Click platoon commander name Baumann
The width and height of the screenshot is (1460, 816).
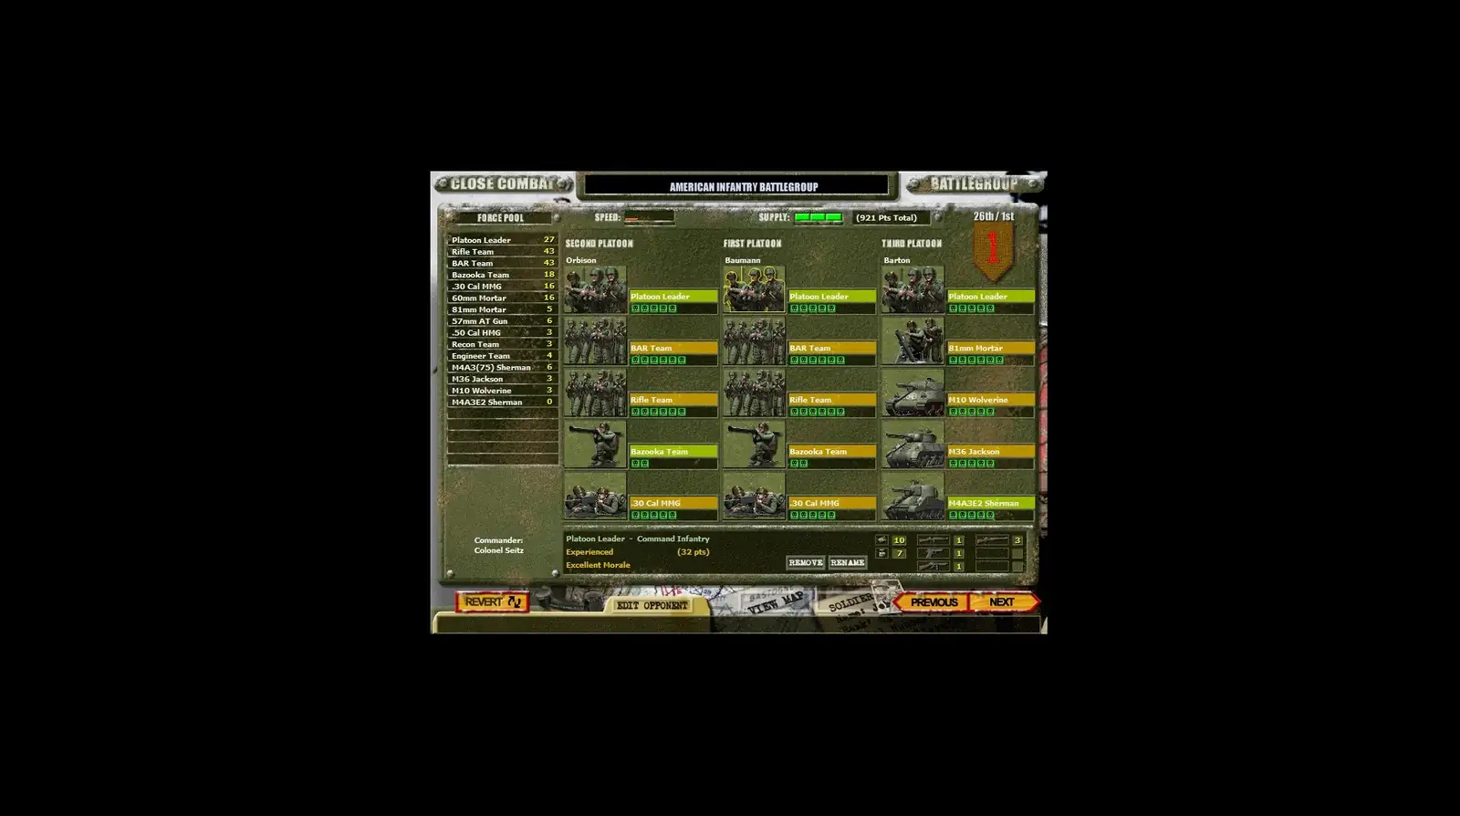743,261
